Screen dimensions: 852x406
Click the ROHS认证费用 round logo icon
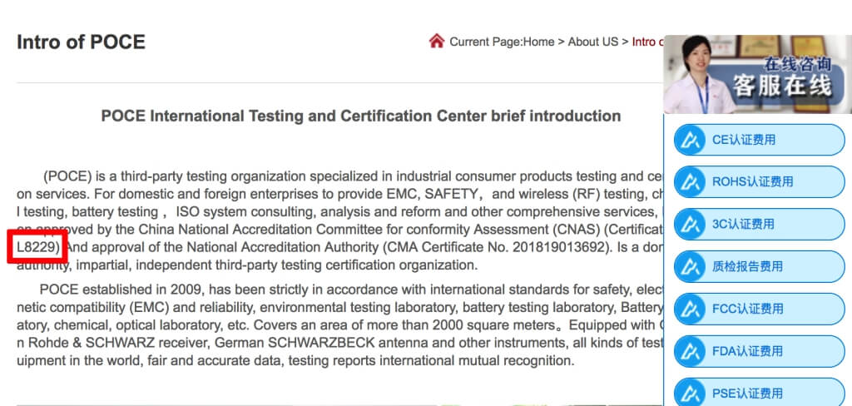coord(690,182)
